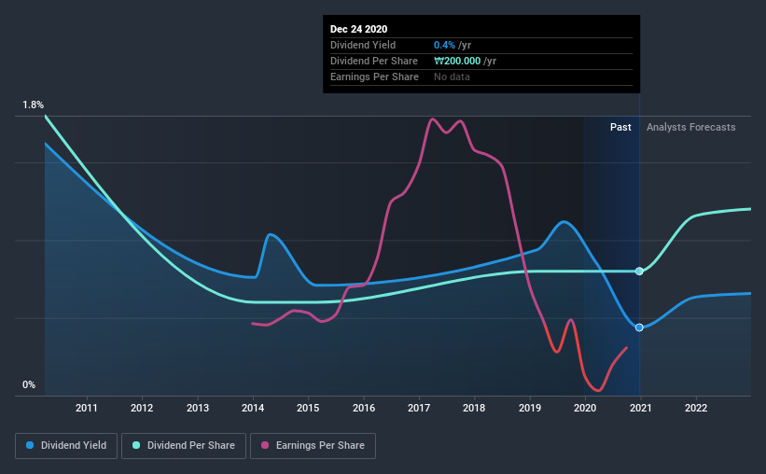This screenshot has height=474, width=766.
Task: Click the 2017 x-axis label
Action: tap(419, 408)
